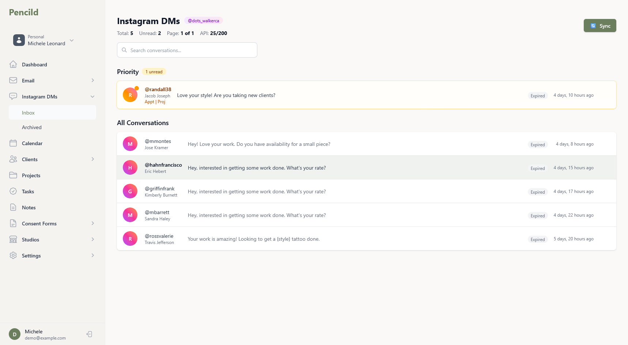Click the search magnifier icon
Viewport: 628px width, 345px height.
tap(124, 50)
